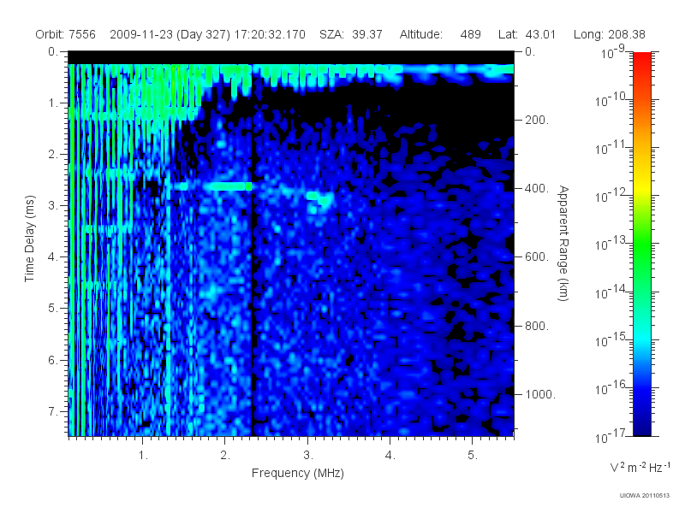Click the 'Frequency (MHz)' axis label

pyautogui.click(x=297, y=474)
